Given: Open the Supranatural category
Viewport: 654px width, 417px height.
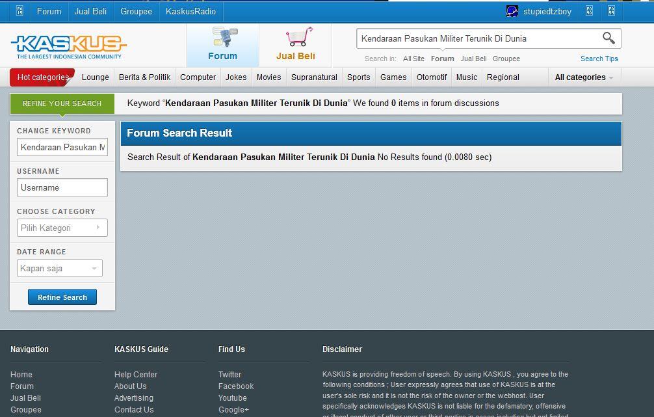Looking at the screenshot, I should [x=314, y=77].
